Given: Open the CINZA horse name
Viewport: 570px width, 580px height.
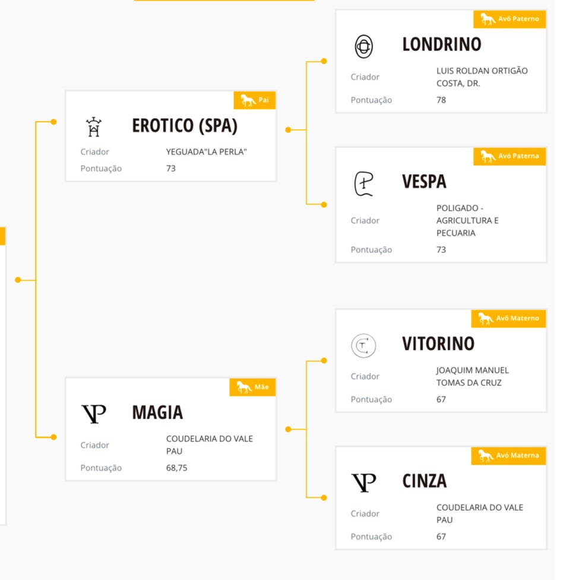Looking at the screenshot, I should [x=425, y=481].
